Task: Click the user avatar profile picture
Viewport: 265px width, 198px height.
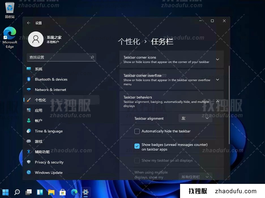Action: click(x=36, y=39)
